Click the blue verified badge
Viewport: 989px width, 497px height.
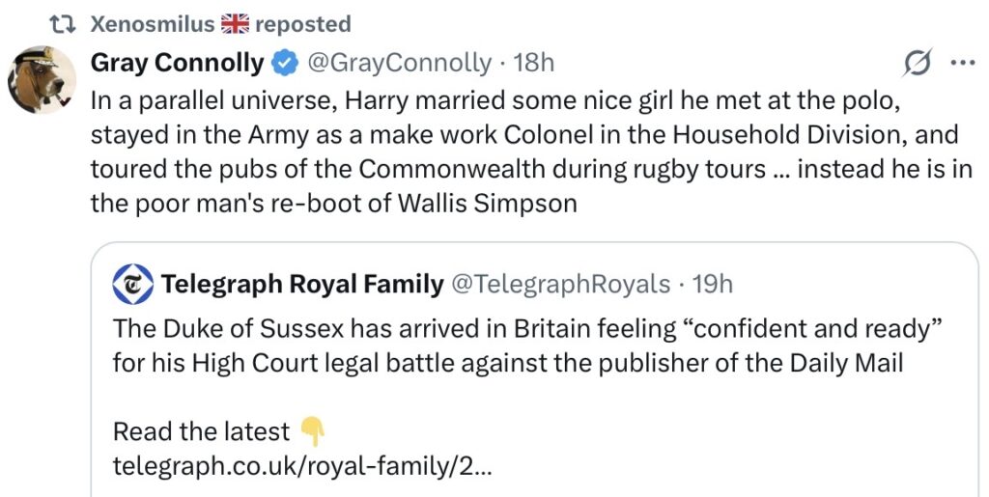click(283, 64)
